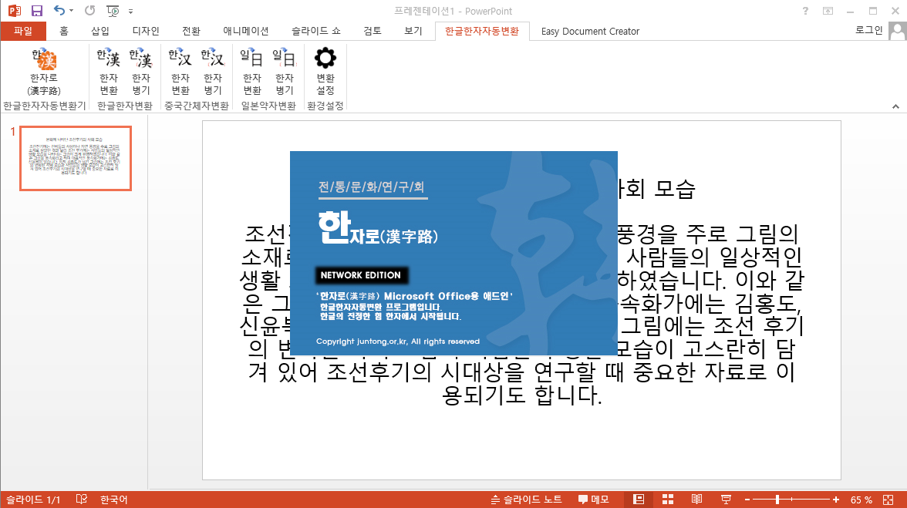Start slide show view from status bar
The width and height of the screenshot is (907, 508).
point(726,500)
